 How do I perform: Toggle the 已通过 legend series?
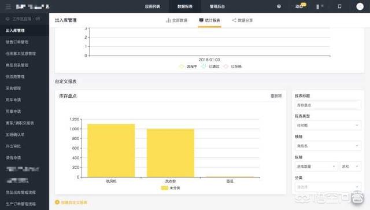coord(210,67)
